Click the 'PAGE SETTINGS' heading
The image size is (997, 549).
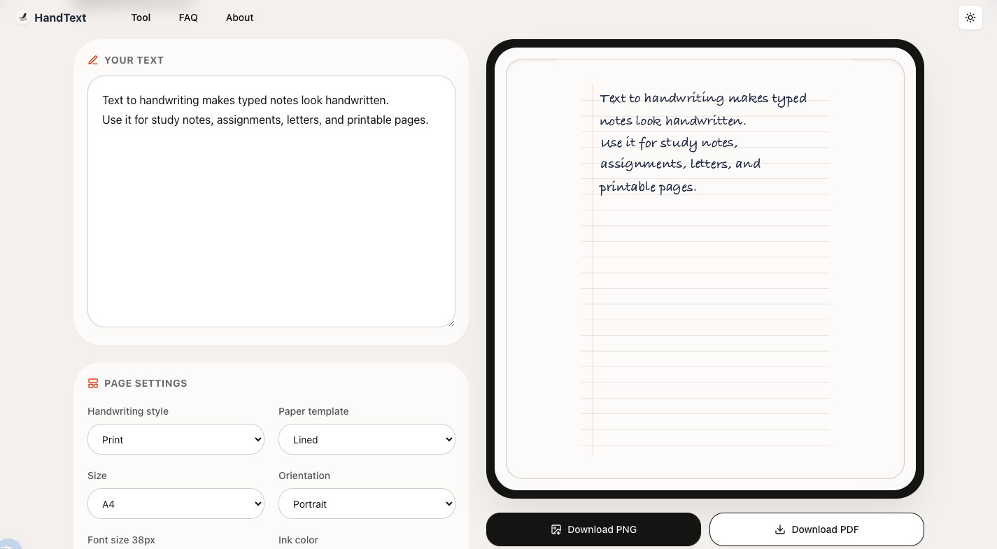(x=146, y=383)
